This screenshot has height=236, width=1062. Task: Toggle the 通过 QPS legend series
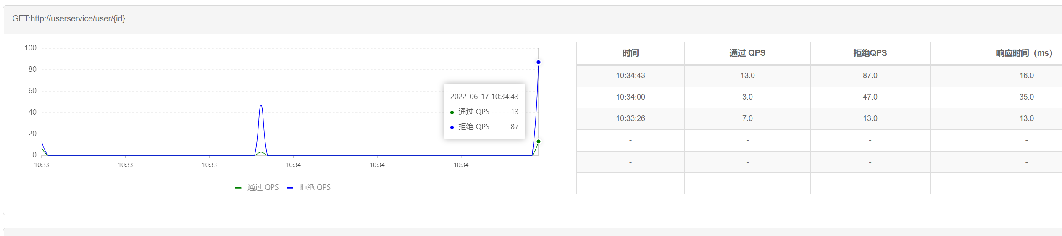pyautogui.click(x=257, y=187)
